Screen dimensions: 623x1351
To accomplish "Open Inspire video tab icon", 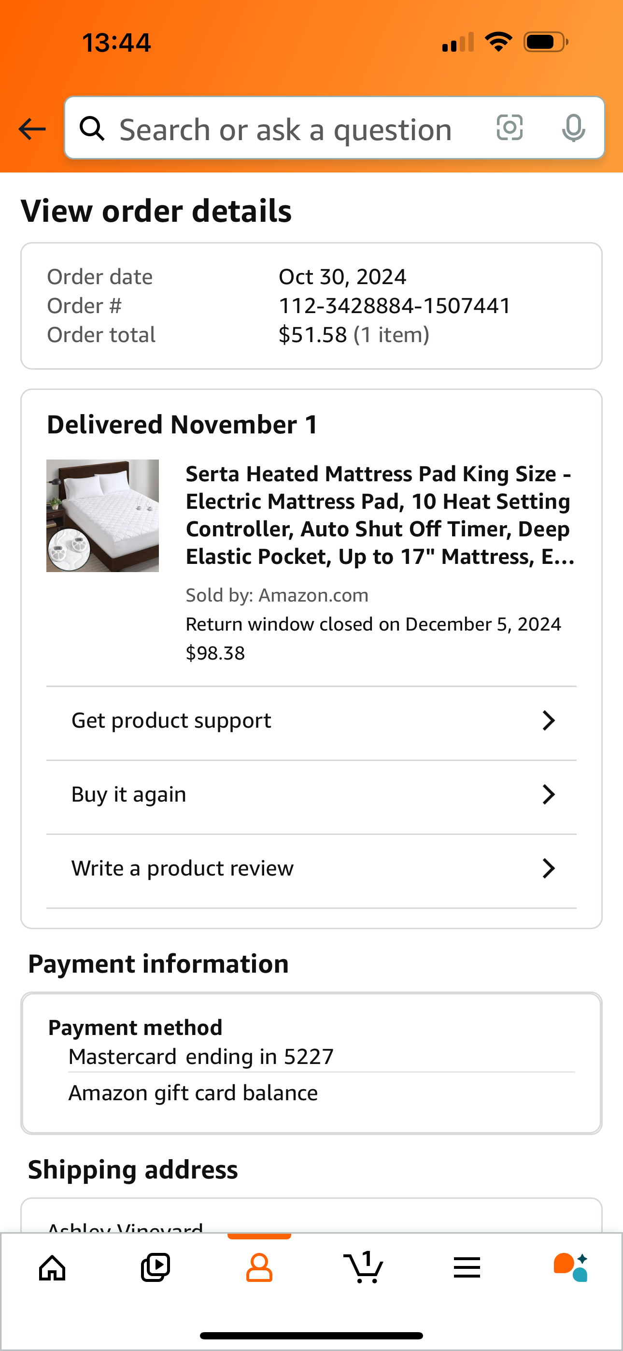I will click(156, 1268).
